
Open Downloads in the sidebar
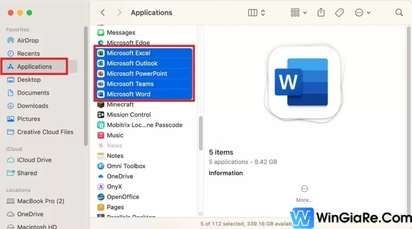pos(32,106)
